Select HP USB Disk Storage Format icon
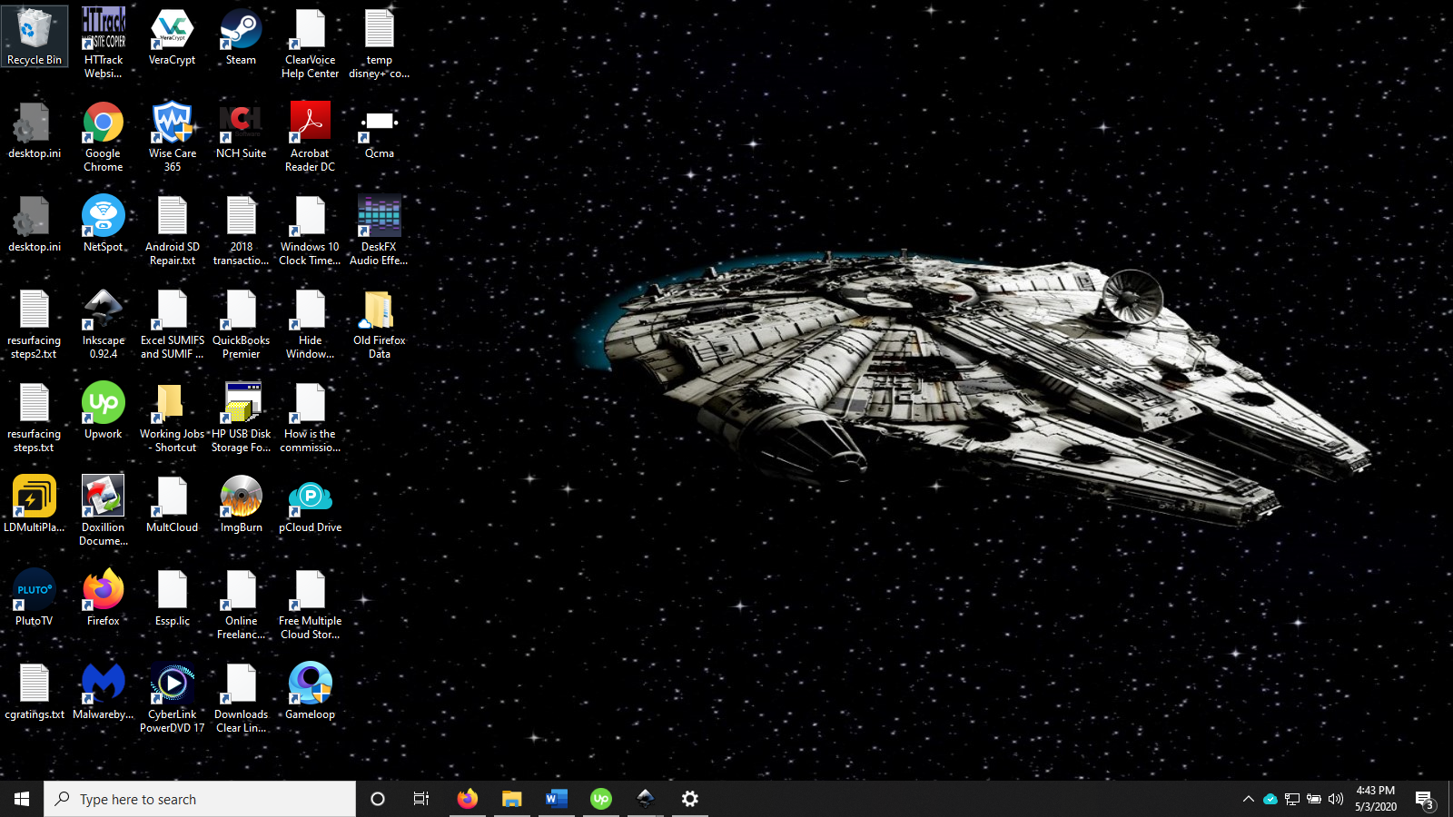This screenshot has height=817, width=1453. [x=242, y=417]
